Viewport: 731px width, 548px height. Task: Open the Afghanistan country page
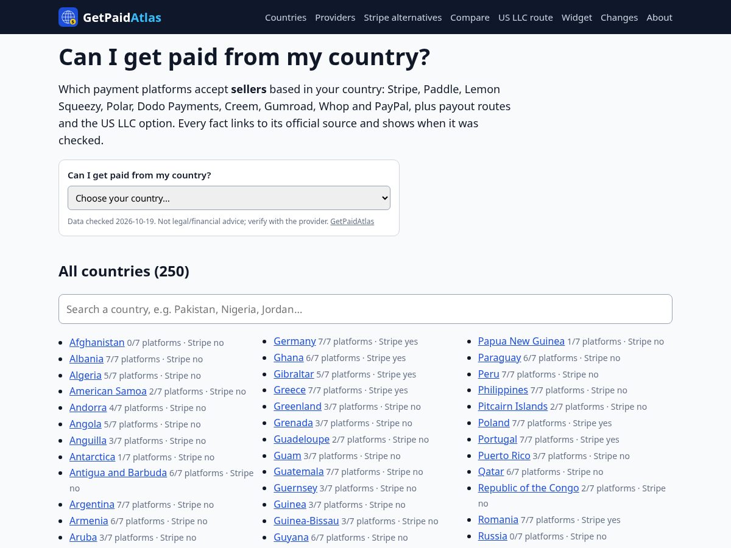(x=97, y=342)
